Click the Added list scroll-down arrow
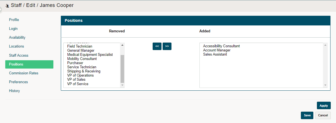This screenshot has width=336, height=123. (x=325, y=85)
